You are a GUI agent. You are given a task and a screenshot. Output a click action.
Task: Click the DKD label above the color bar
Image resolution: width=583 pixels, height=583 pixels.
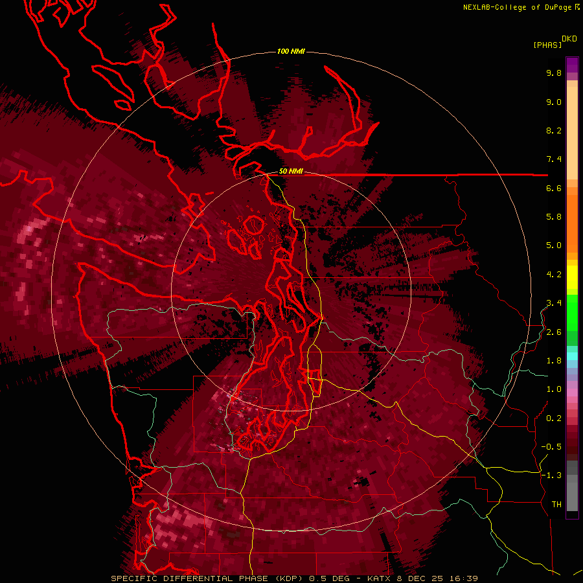pyautogui.click(x=569, y=39)
